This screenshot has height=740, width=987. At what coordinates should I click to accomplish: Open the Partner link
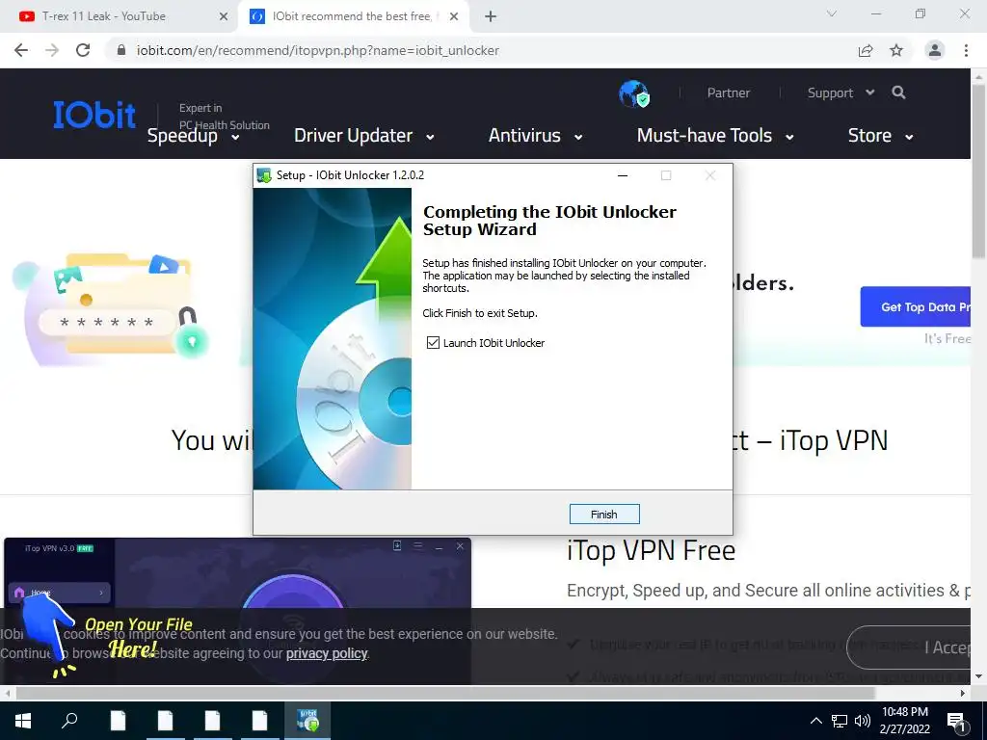(x=729, y=93)
